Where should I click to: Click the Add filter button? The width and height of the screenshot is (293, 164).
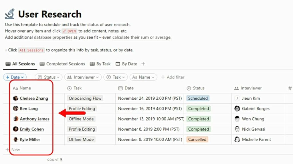[173, 77]
